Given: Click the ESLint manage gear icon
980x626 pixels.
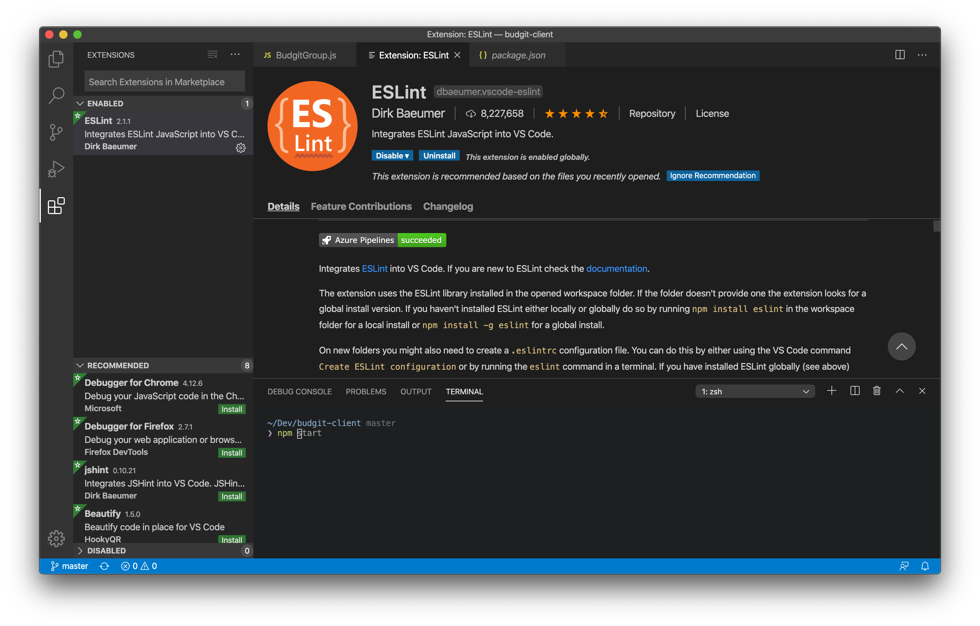Looking at the screenshot, I should click(x=240, y=148).
